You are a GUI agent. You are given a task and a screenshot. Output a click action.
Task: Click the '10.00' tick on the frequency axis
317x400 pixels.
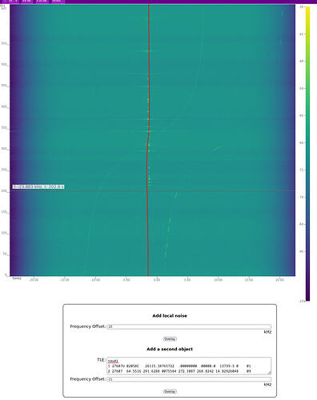click(x=218, y=280)
